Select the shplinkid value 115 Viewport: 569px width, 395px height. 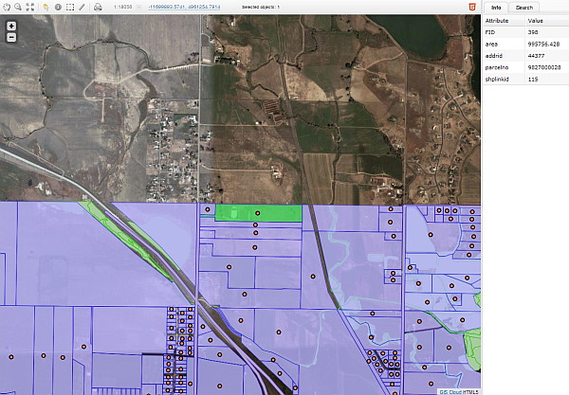point(533,79)
